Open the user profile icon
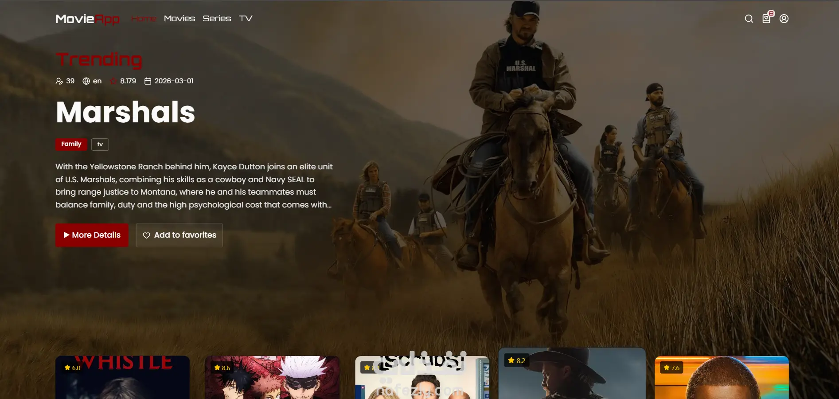Image resolution: width=839 pixels, height=399 pixels. click(784, 19)
